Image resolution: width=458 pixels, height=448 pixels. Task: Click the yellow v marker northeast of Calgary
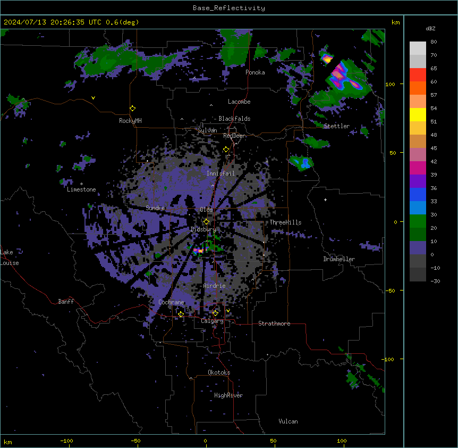click(228, 311)
